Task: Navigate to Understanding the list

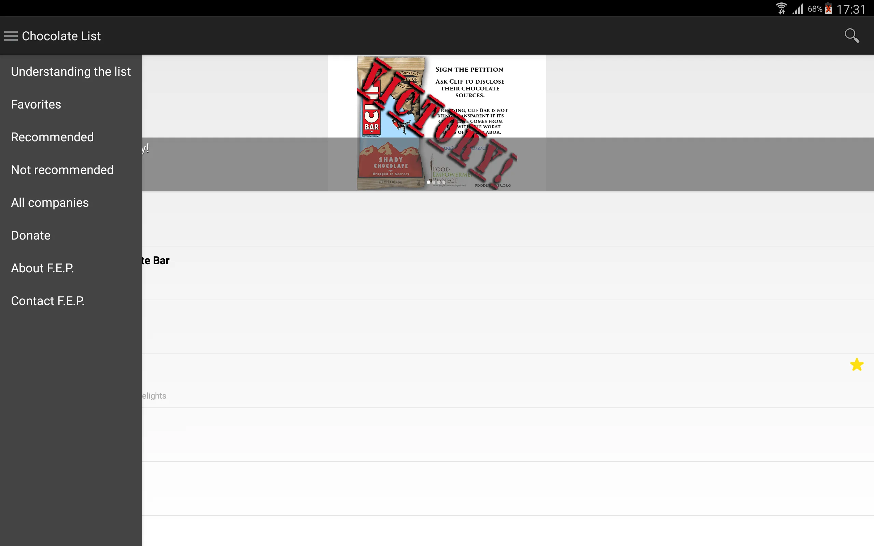Action: point(70,71)
